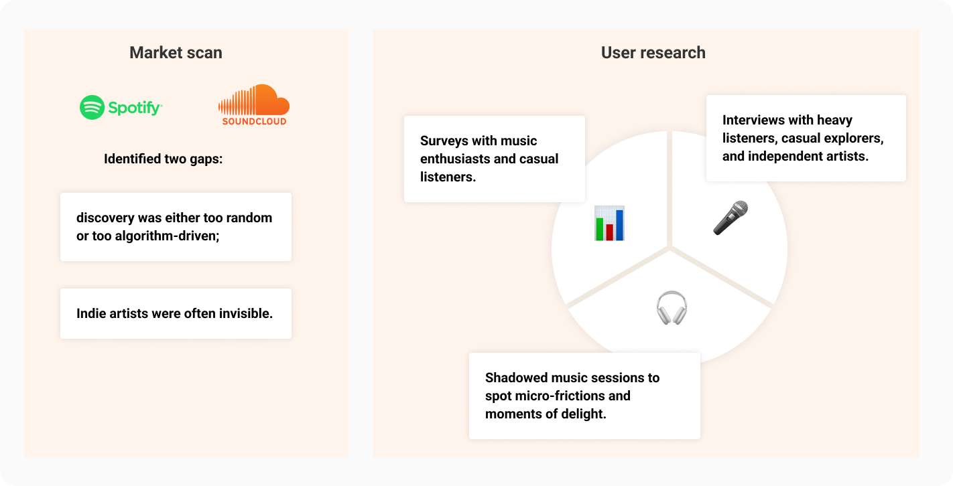Select the headphones icon

pyautogui.click(x=671, y=308)
